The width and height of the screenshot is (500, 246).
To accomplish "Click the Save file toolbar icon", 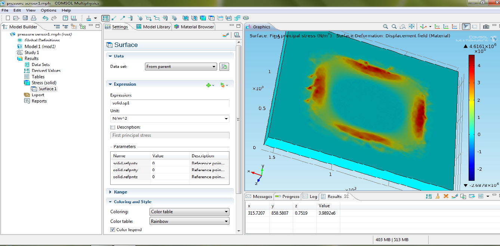I will pyautogui.click(x=25, y=18).
